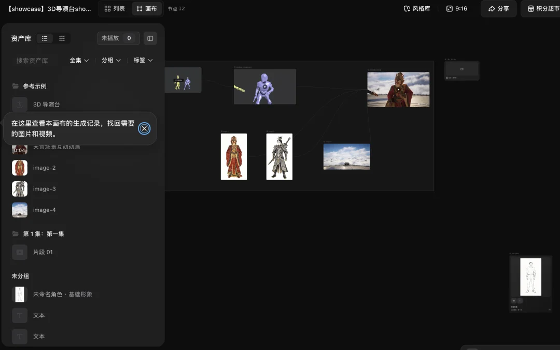560x350 pixels.
Task: Play the purple 3D figure video node
Action: point(264,86)
